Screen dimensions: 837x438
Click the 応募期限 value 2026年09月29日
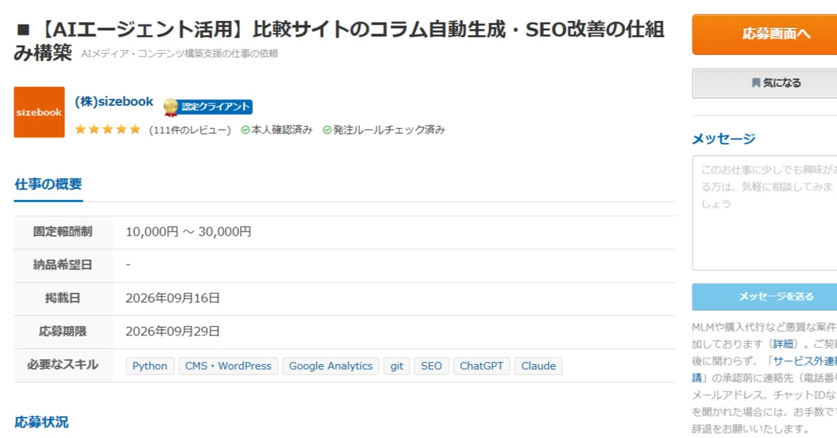[173, 331]
